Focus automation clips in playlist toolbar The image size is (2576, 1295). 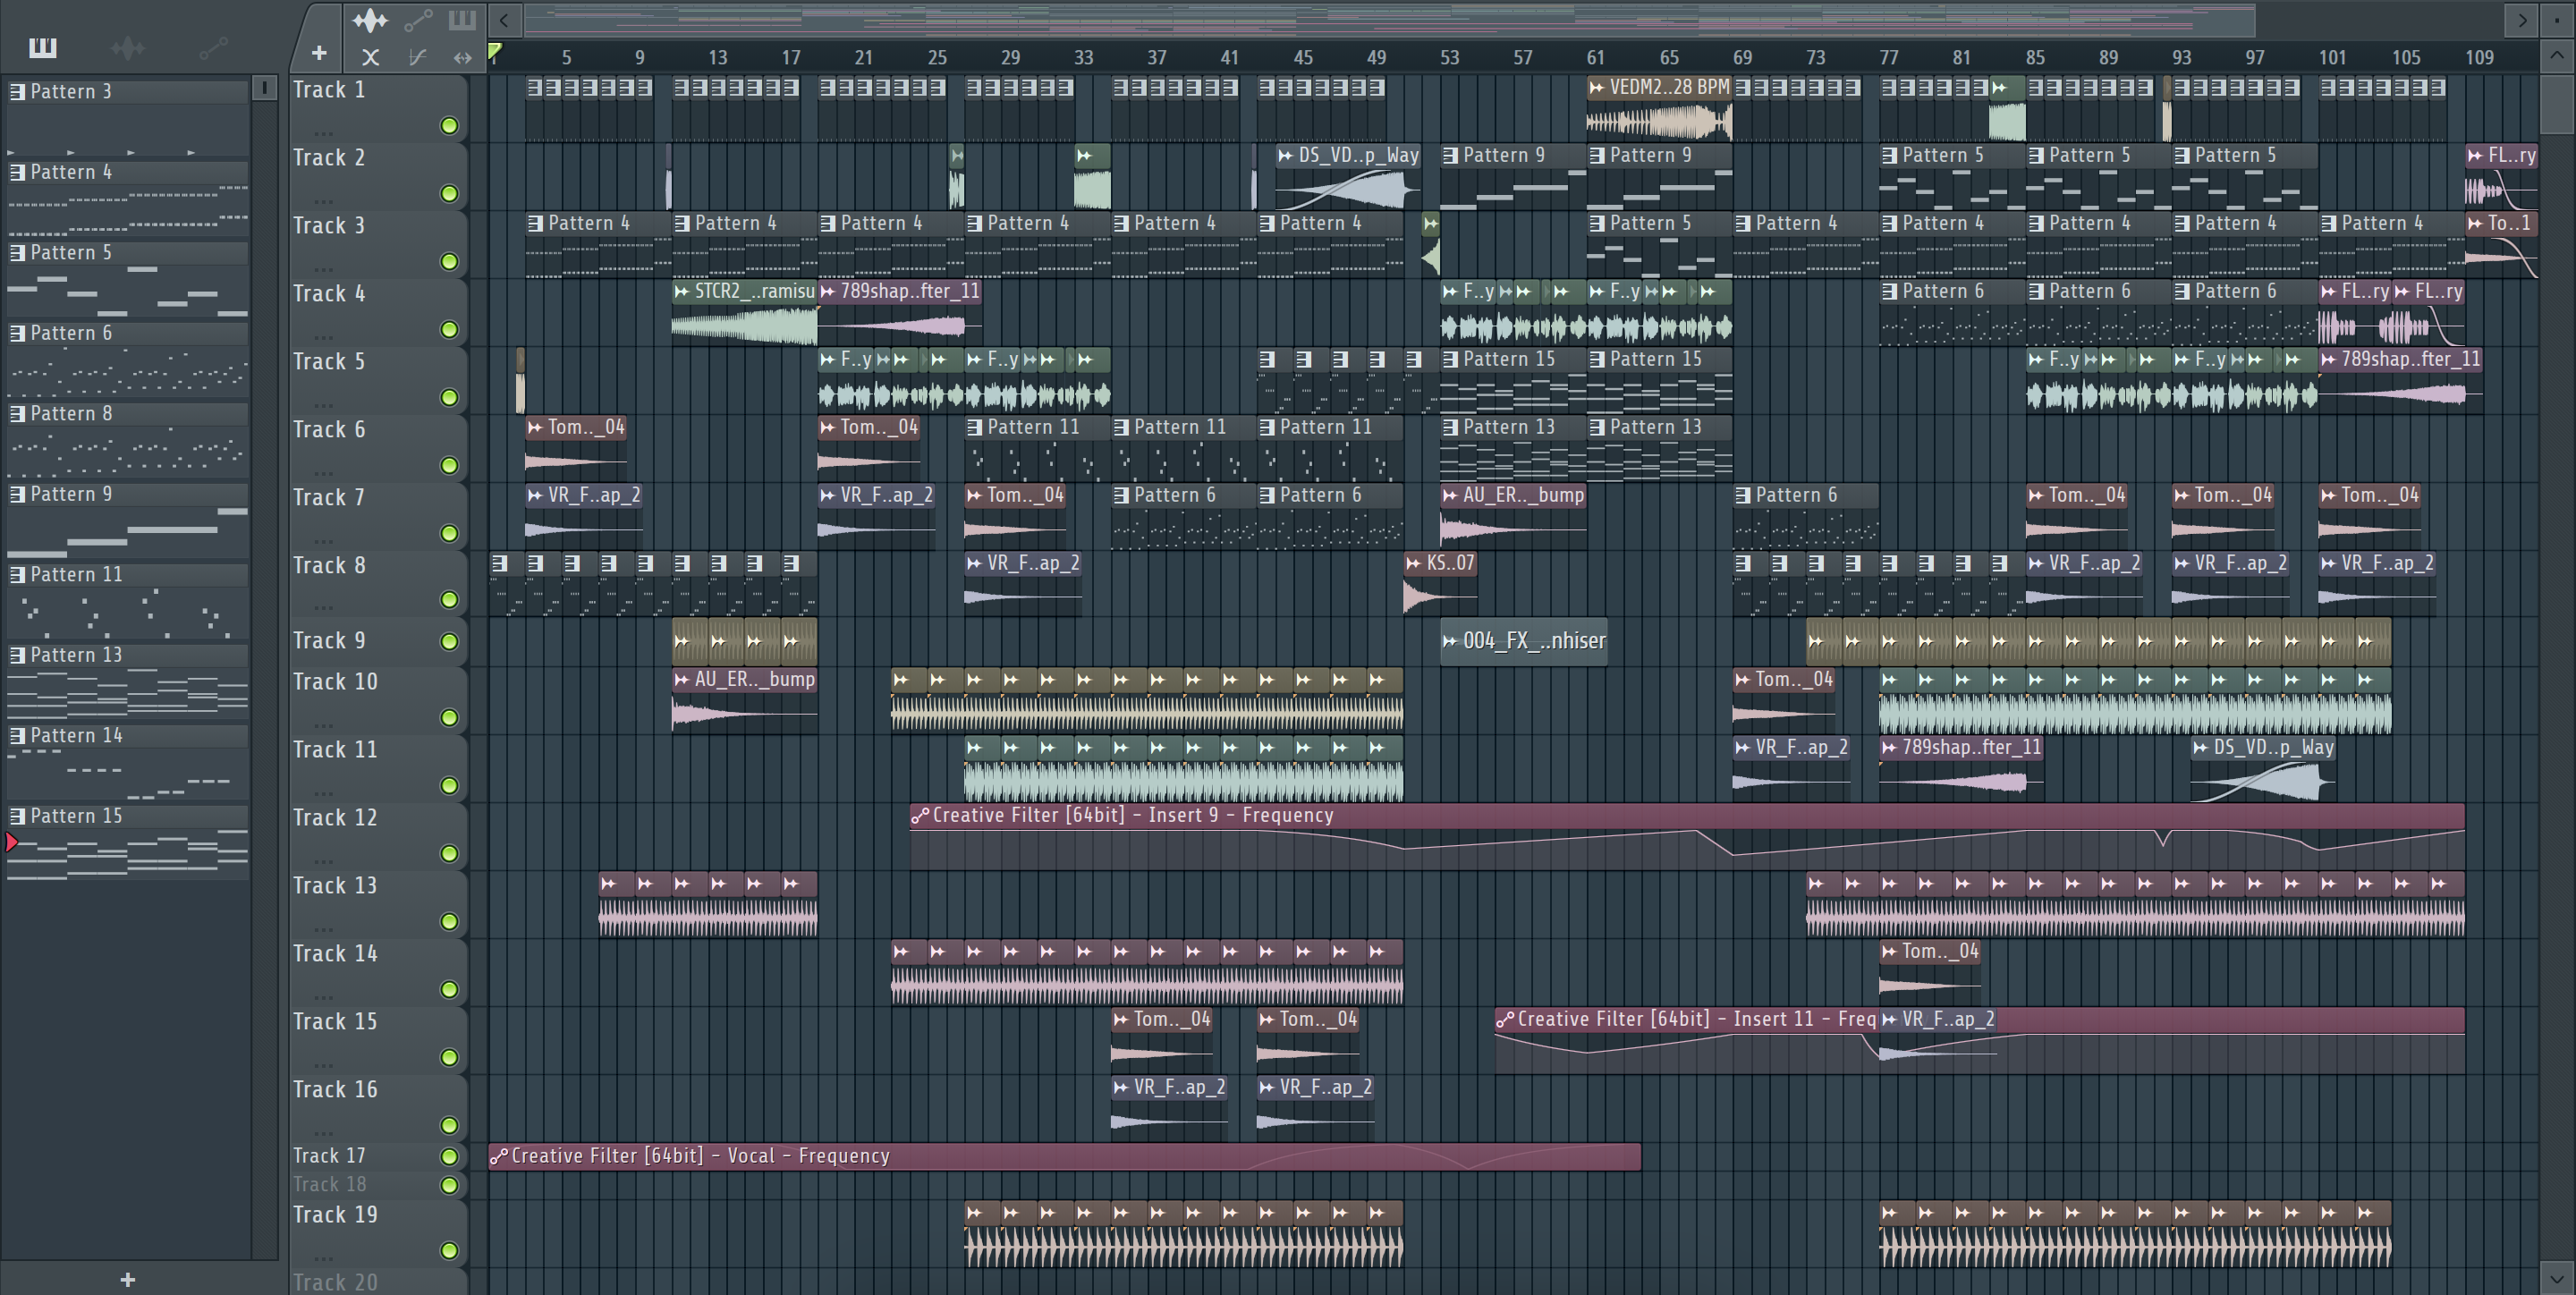[x=418, y=20]
